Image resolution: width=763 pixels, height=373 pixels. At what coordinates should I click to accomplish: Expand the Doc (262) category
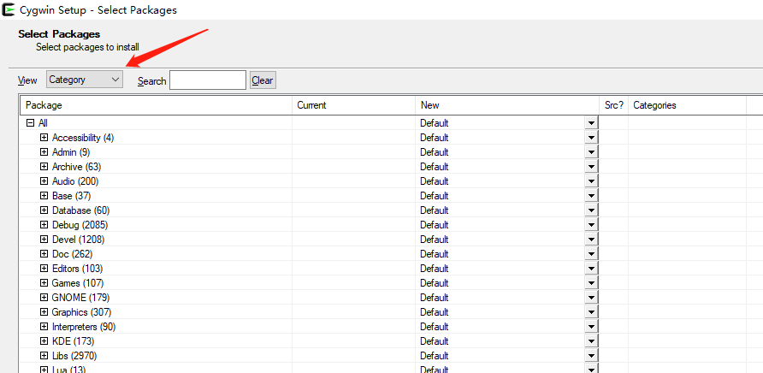click(x=44, y=254)
